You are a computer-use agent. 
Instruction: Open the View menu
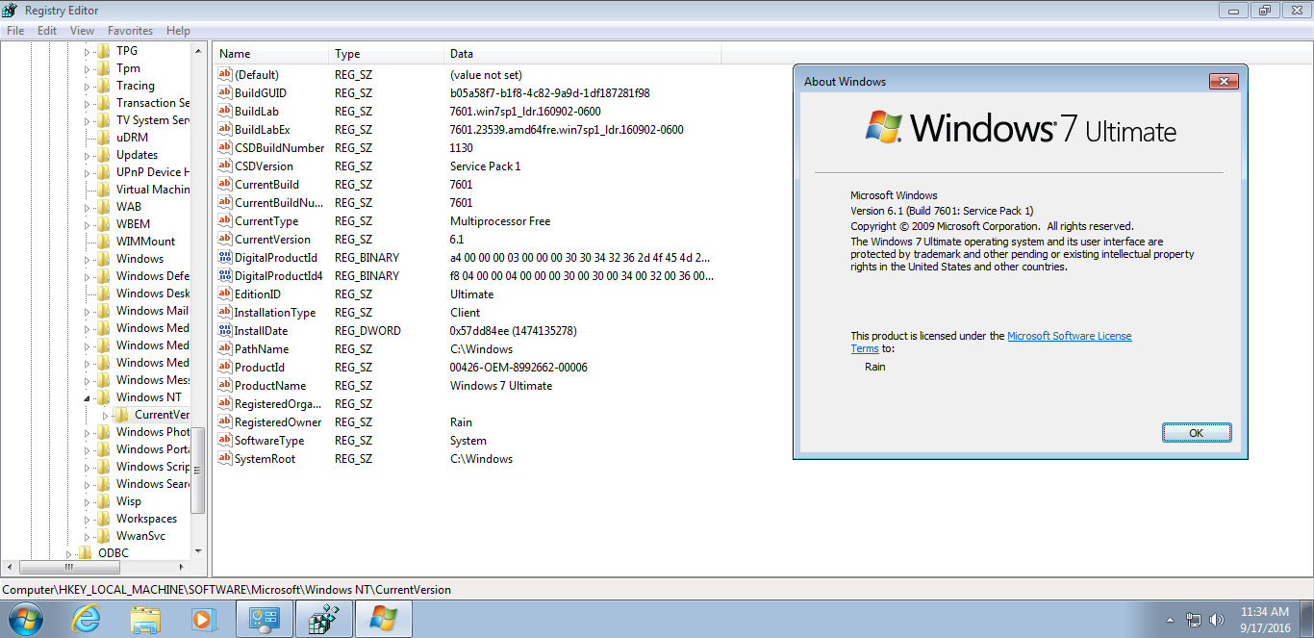pyautogui.click(x=82, y=31)
